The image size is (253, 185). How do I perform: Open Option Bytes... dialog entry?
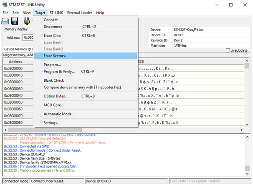click(x=85, y=96)
